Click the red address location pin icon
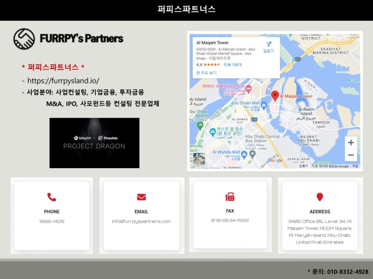 [x=320, y=197]
